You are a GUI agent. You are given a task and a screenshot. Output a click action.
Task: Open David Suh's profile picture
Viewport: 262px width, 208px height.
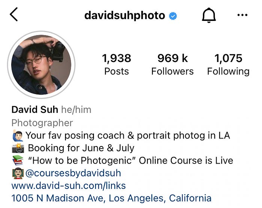coord(41,65)
